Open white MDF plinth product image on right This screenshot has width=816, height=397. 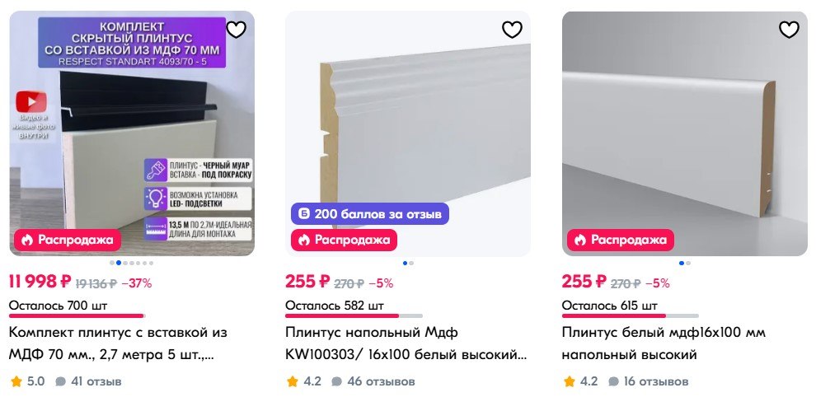tap(685, 133)
